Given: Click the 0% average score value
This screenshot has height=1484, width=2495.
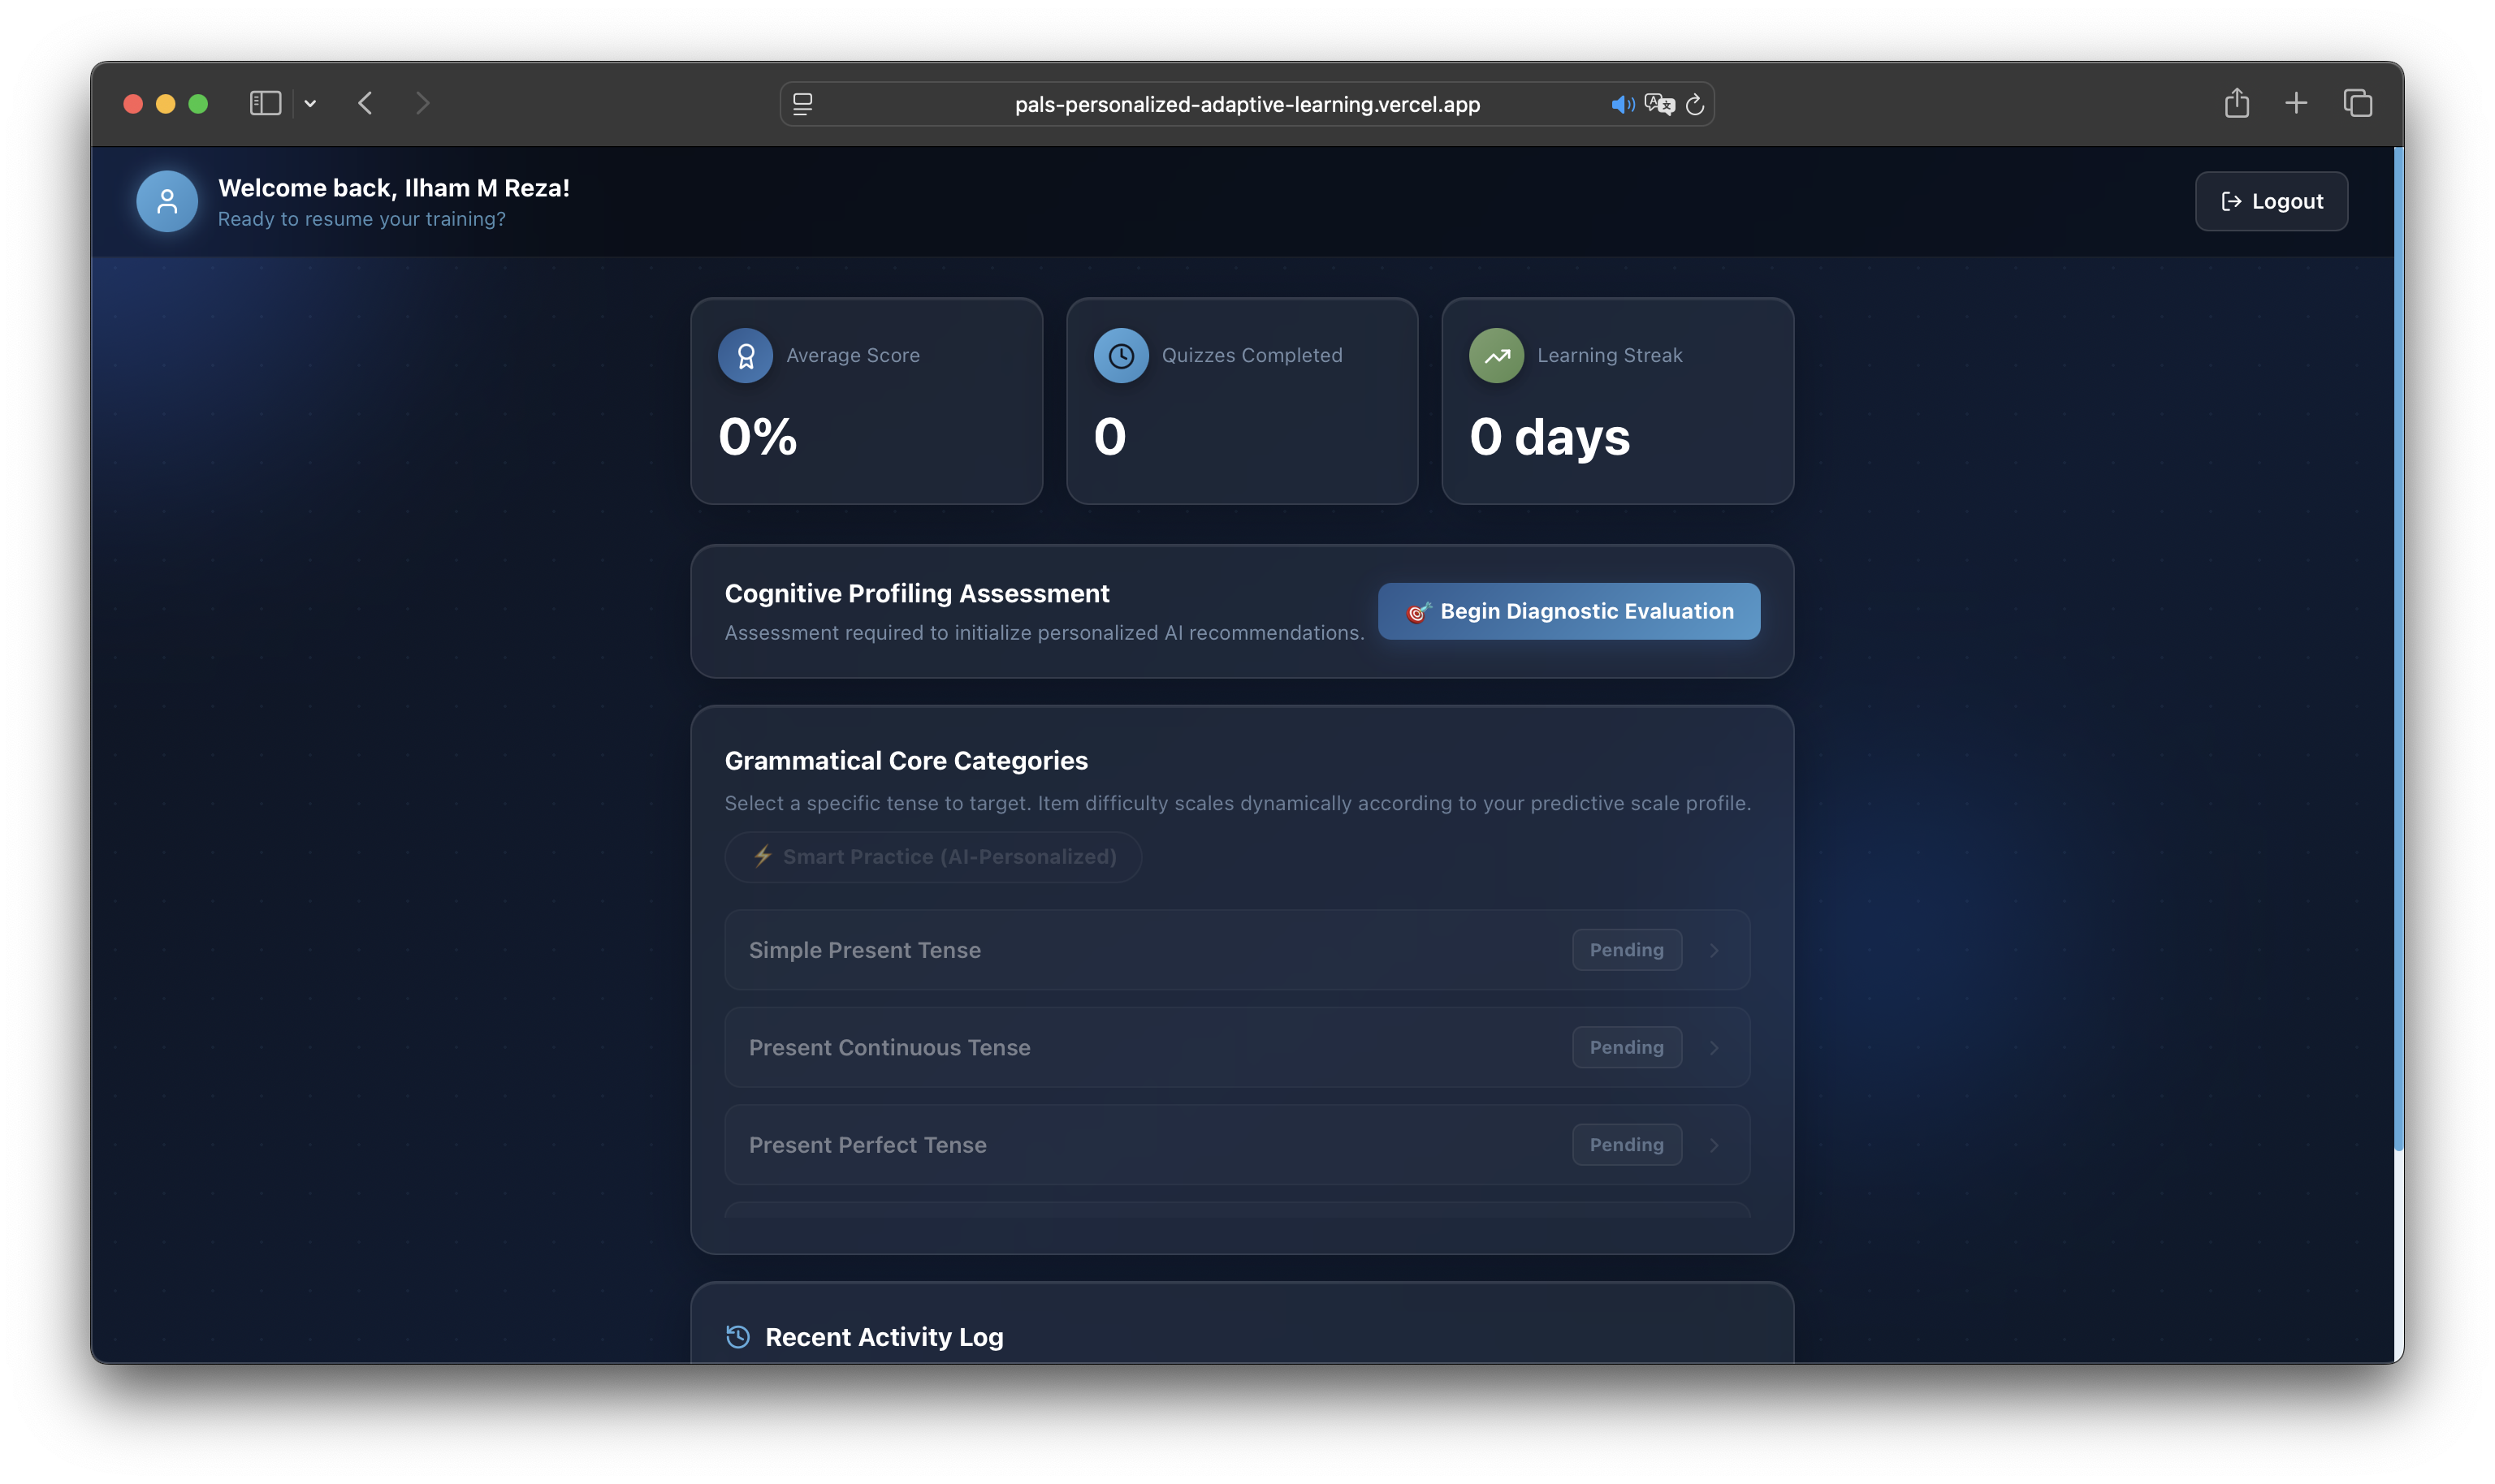Looking at the screenshot, I should point(757,437).
